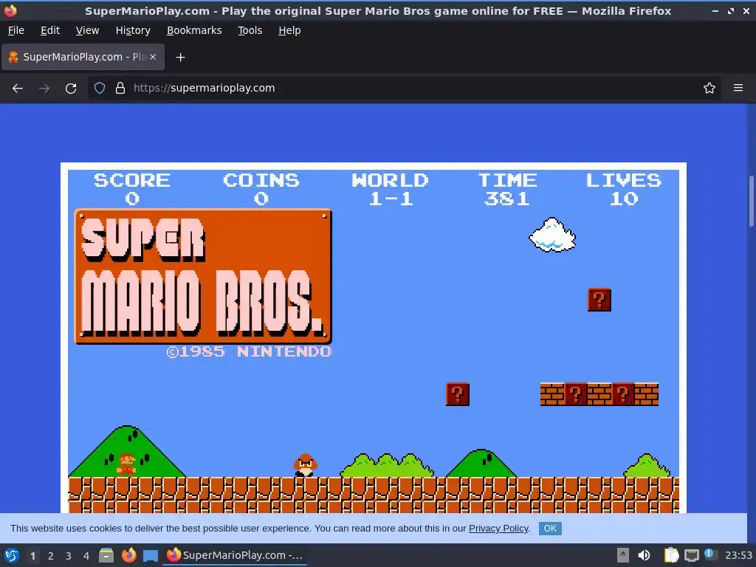Click the removable media eject tray icon

[x=623, y=555]
